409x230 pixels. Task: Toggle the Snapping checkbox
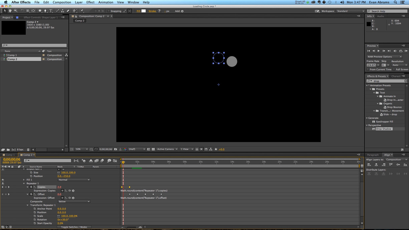tap(108, 11)
